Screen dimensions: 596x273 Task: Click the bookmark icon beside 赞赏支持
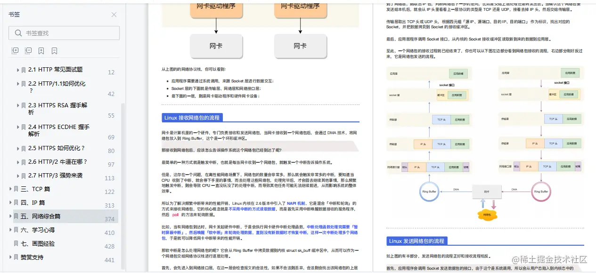click(16, 257)
